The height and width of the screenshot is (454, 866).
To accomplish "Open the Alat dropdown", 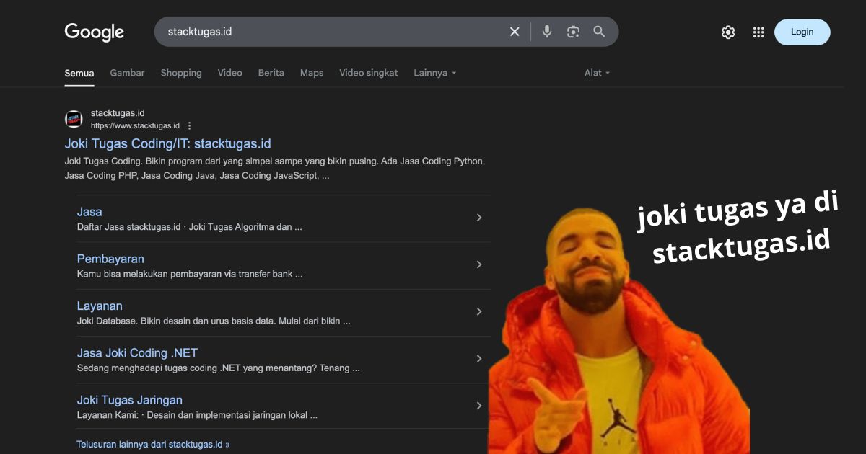I will click(x=596, y=73).
